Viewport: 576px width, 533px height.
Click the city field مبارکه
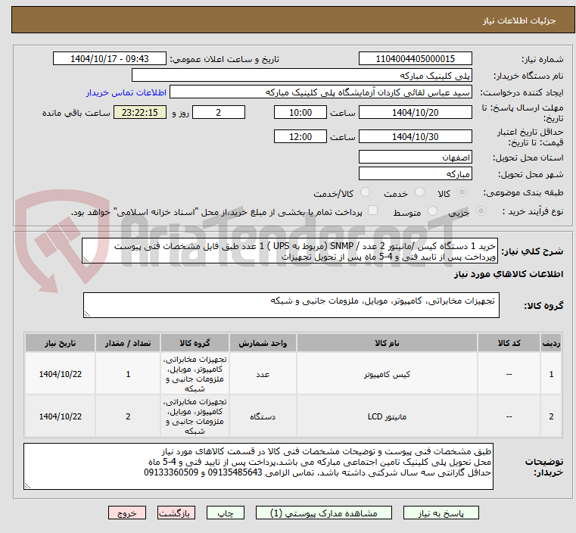(415, 173)
